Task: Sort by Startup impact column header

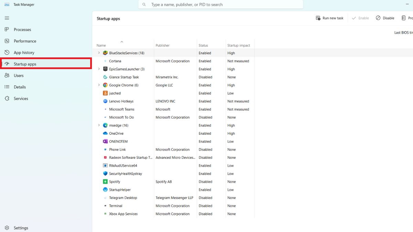Action: pos(239,45)
